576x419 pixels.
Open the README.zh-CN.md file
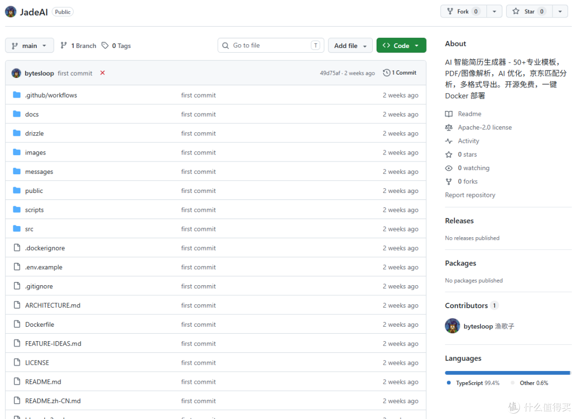[x=53, y=401]
